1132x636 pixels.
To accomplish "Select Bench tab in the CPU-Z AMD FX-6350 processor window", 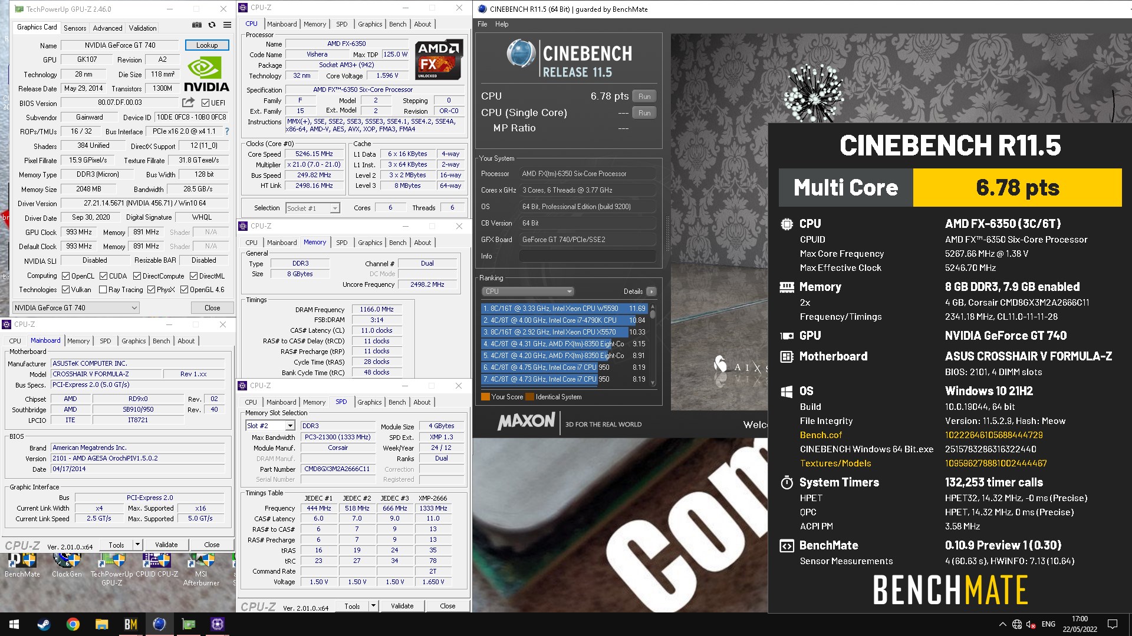I will click(x=397, y=24).
